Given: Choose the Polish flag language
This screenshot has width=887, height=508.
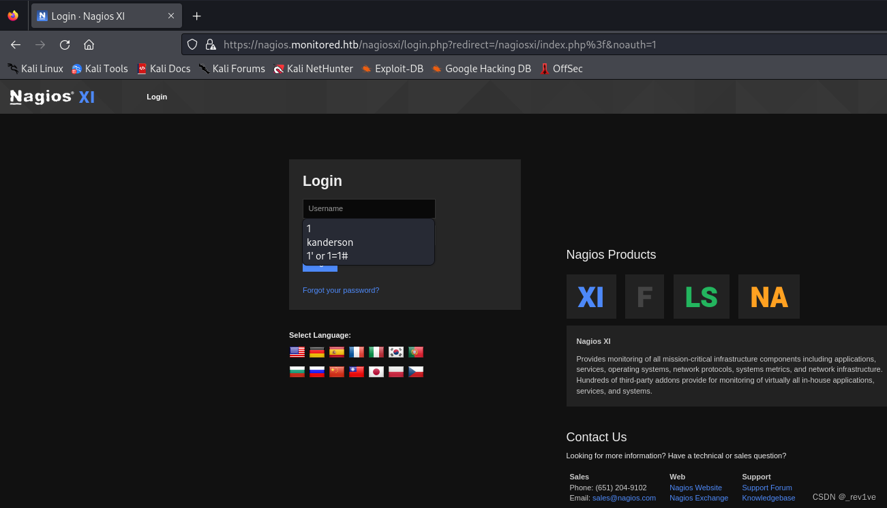Looking at the screenshot, I should click(x=396, y=372).
